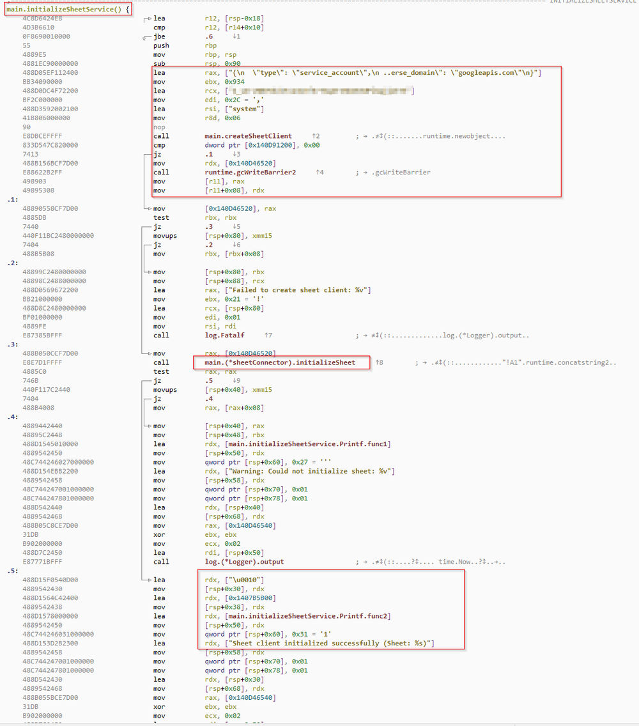Select hex bytes E88622B2FF
This screenshot has height=726, width=639.
pos(42,173)
